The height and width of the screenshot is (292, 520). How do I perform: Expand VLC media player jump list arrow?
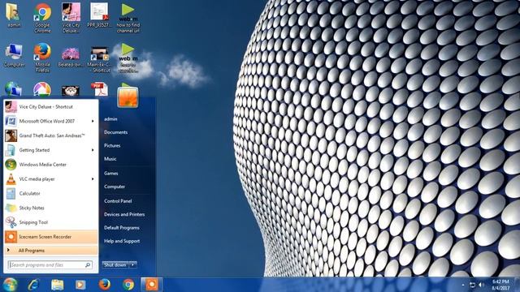point(93,179)
